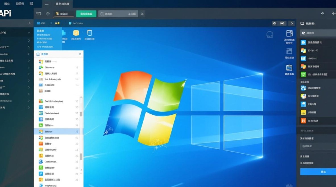Image resolution: width=336 pixels, height=187 pixels.
Task: Collapse the panel using the chevron above the sidebar
Action: [x=29, y=23]
